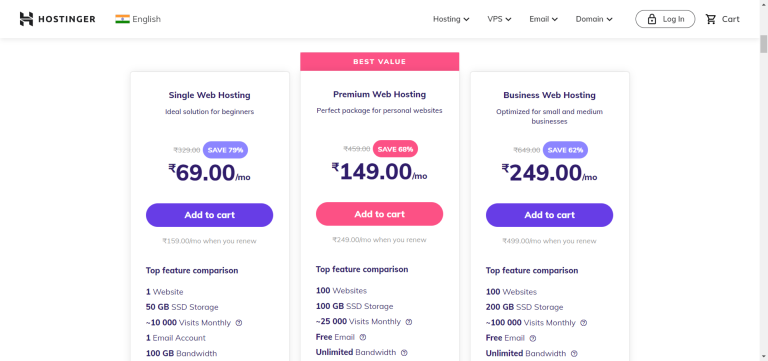Expand the VPS dropdown menu
768x361 pixels.
tap(499, 19)
